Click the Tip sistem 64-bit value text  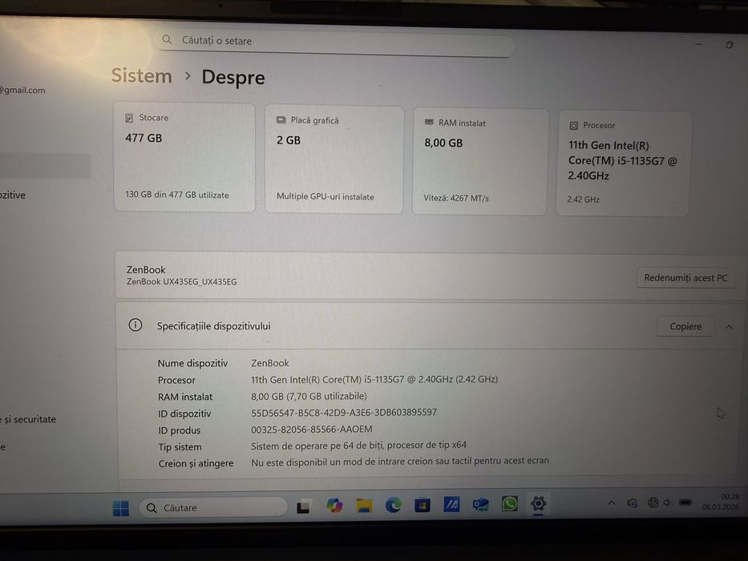[358, 446]
